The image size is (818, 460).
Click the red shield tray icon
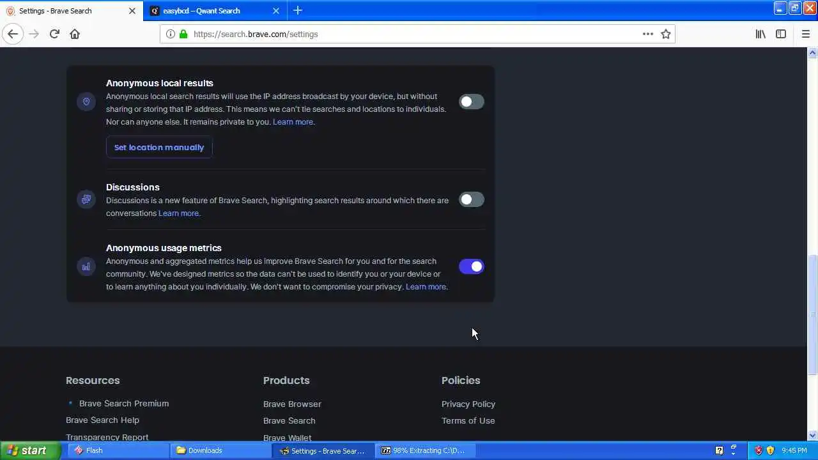[x=759, y=450]
